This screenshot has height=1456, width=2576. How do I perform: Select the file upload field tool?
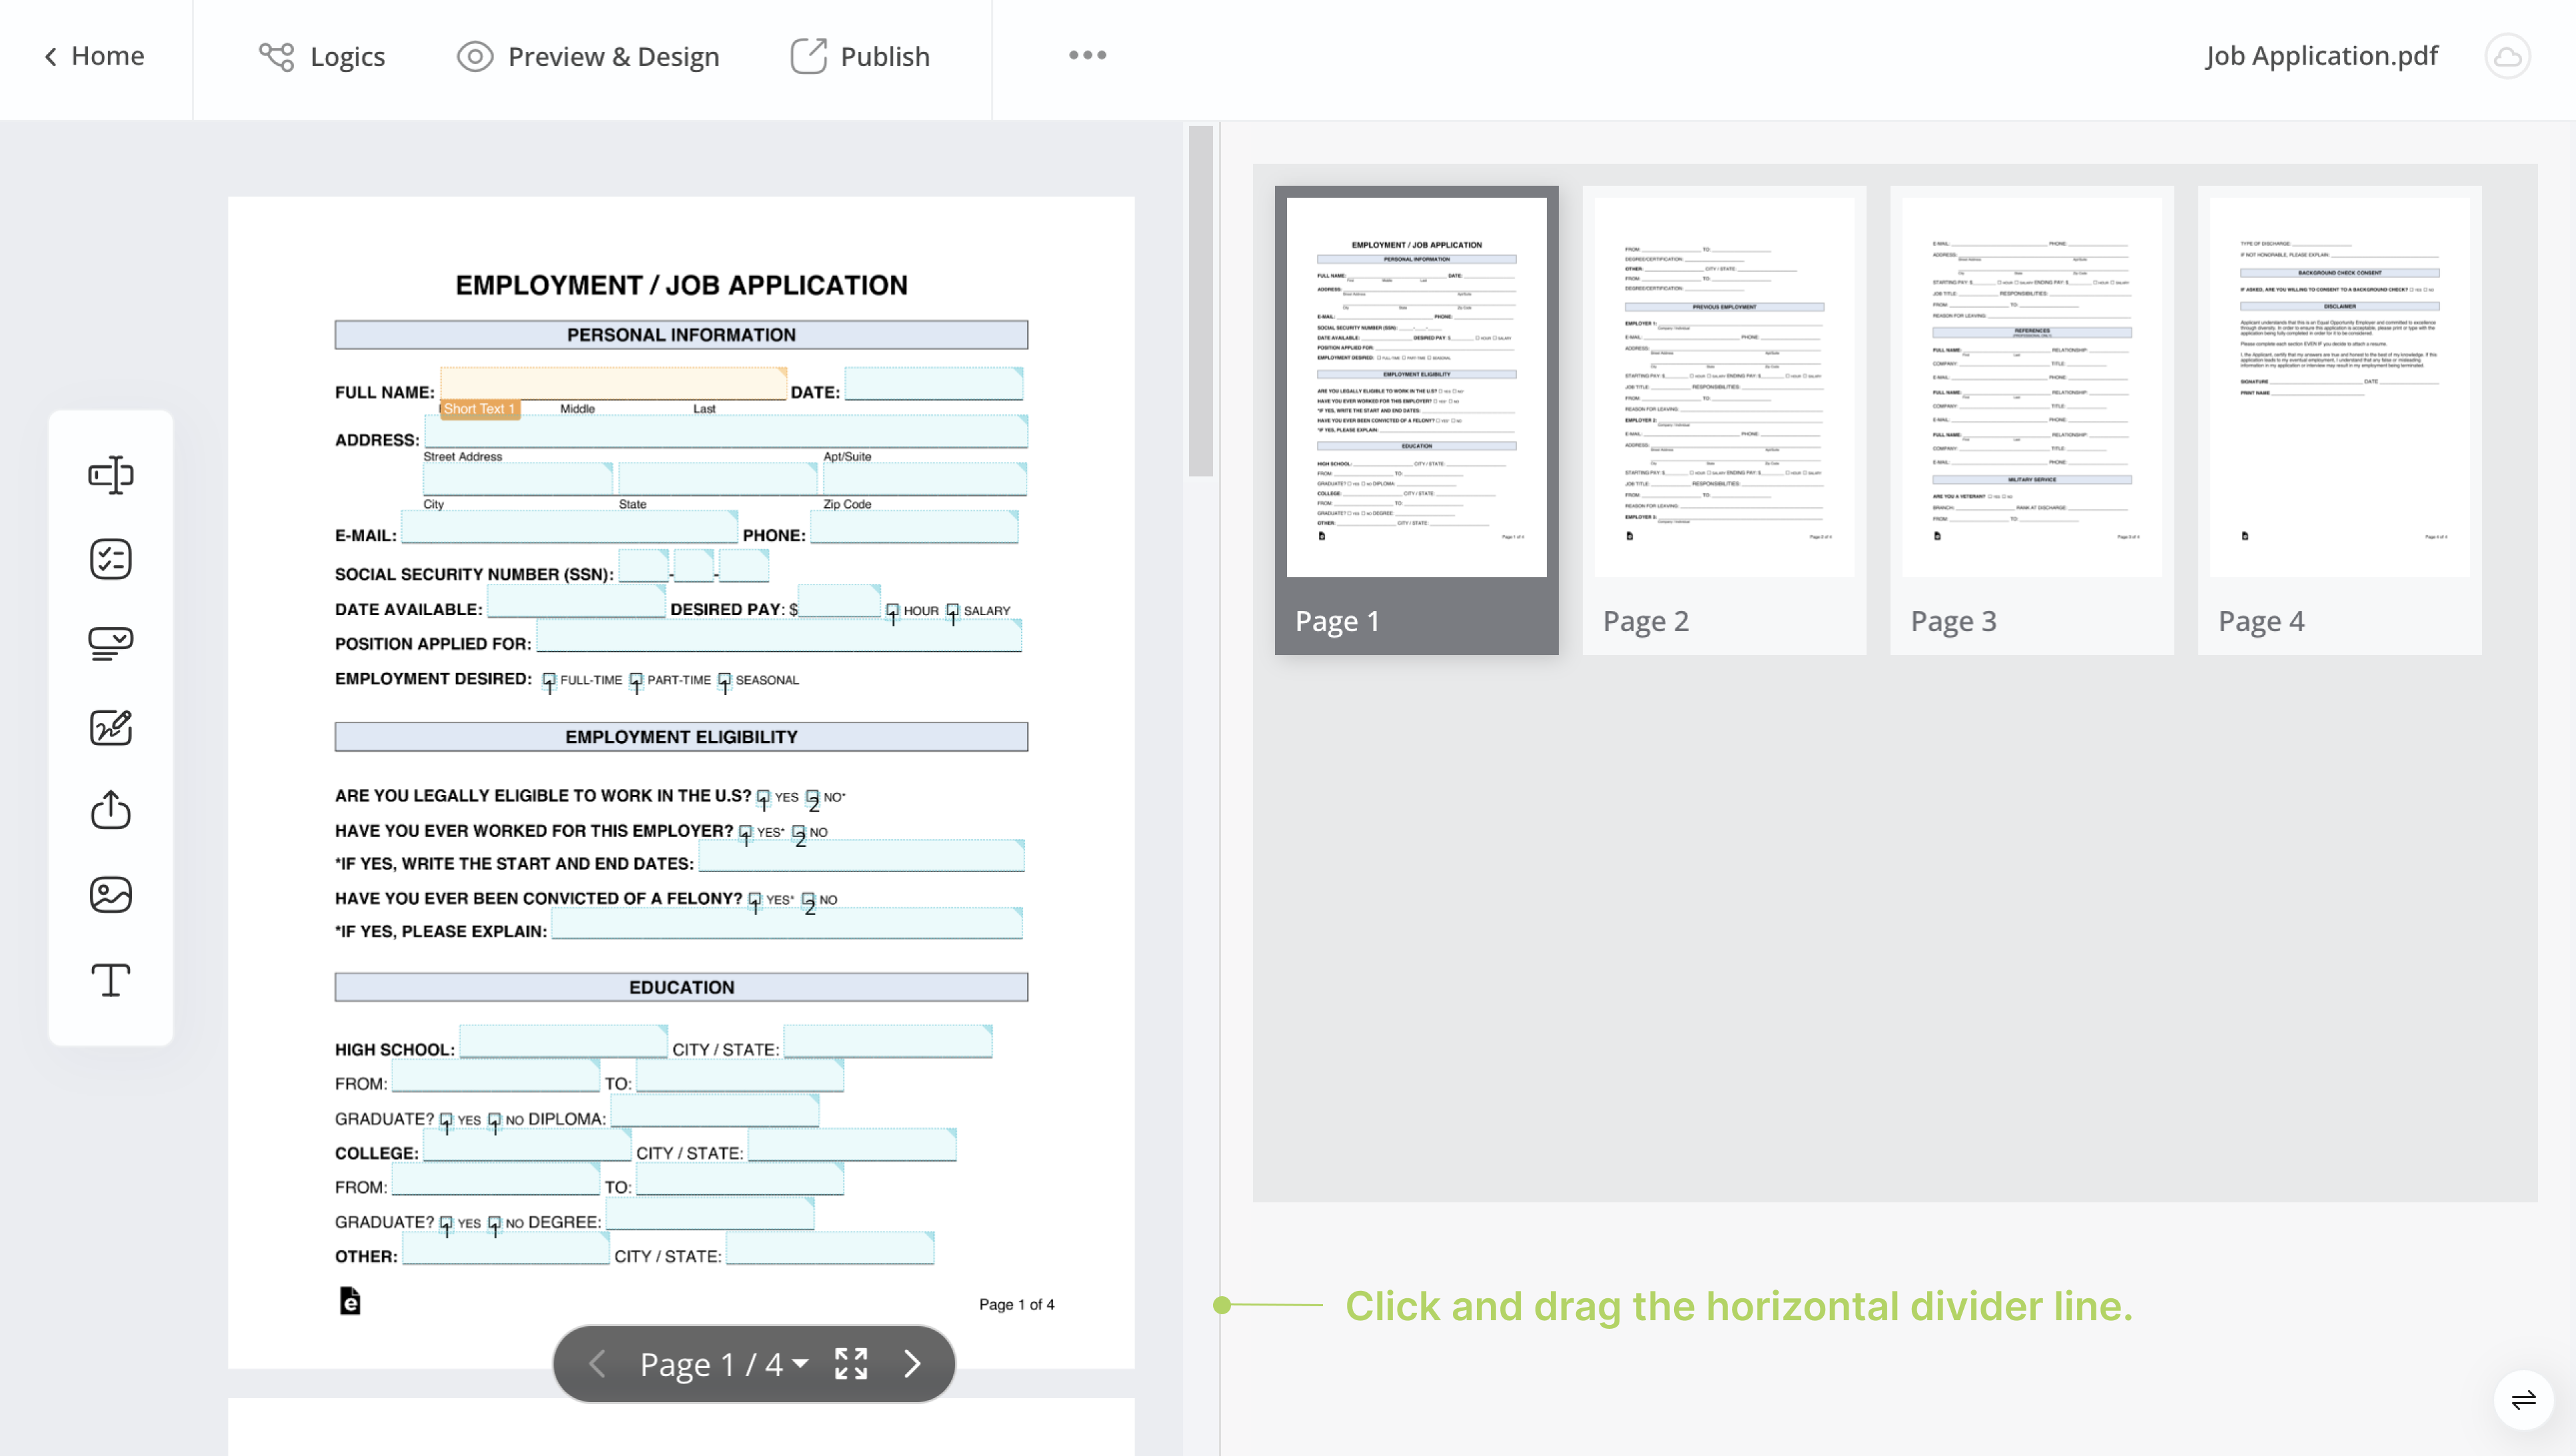point(110,811)
